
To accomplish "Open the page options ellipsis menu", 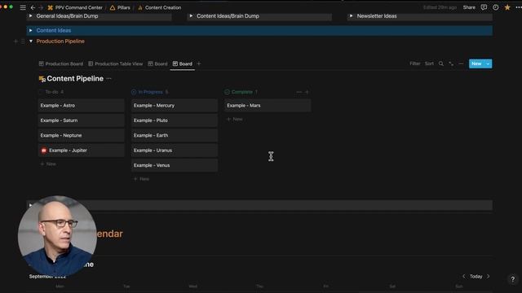I will click(519, 7).
